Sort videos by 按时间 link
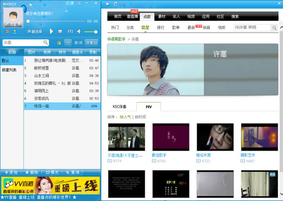The width and height of the screenshot is (283, 201). point(140,117)
